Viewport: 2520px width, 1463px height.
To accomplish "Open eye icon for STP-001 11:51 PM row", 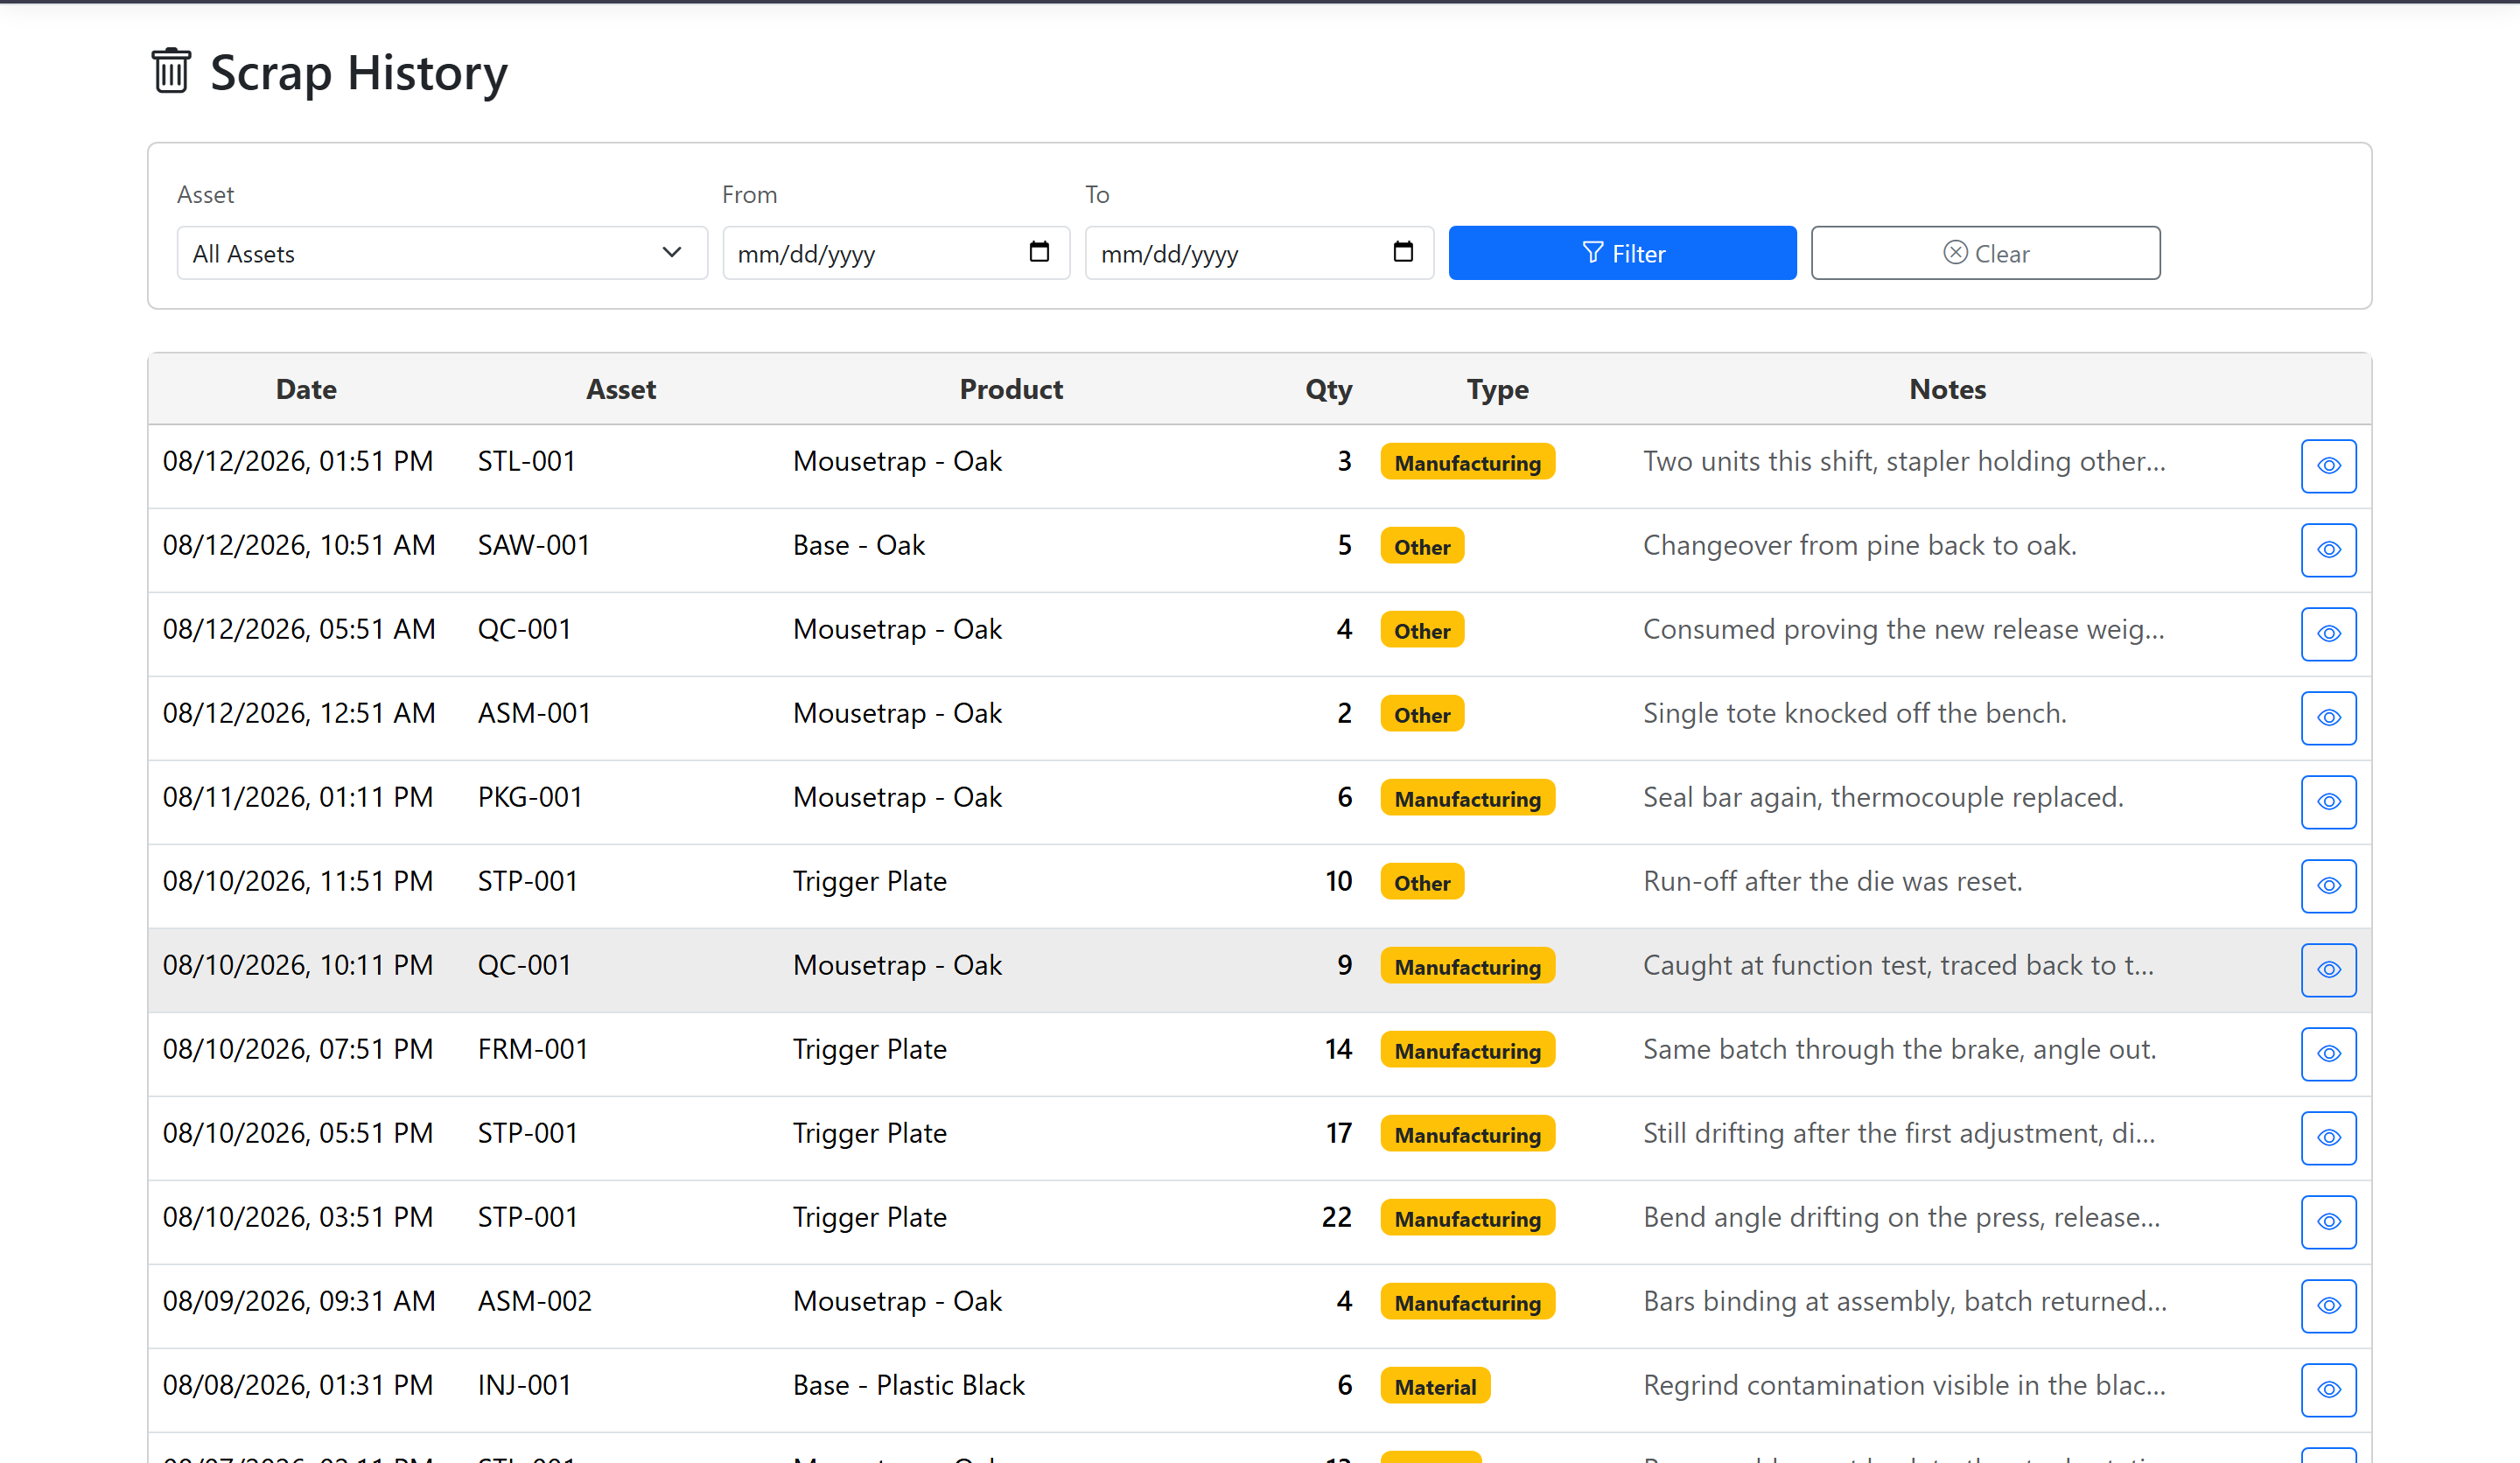I will [2328, 886].
